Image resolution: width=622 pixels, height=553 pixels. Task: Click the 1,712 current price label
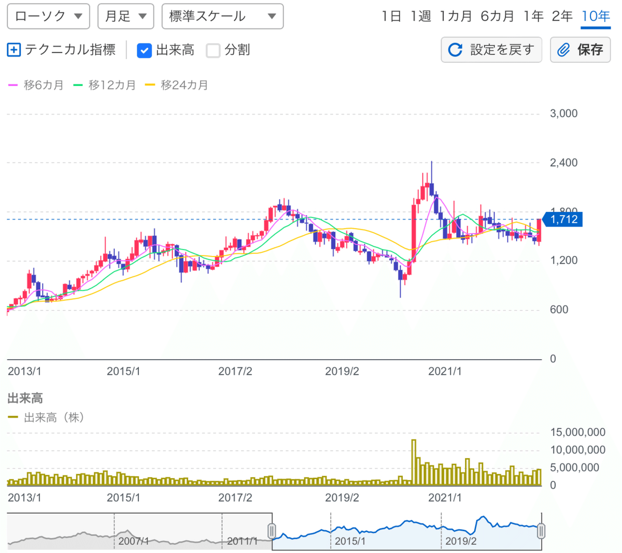tap(562, 219)
